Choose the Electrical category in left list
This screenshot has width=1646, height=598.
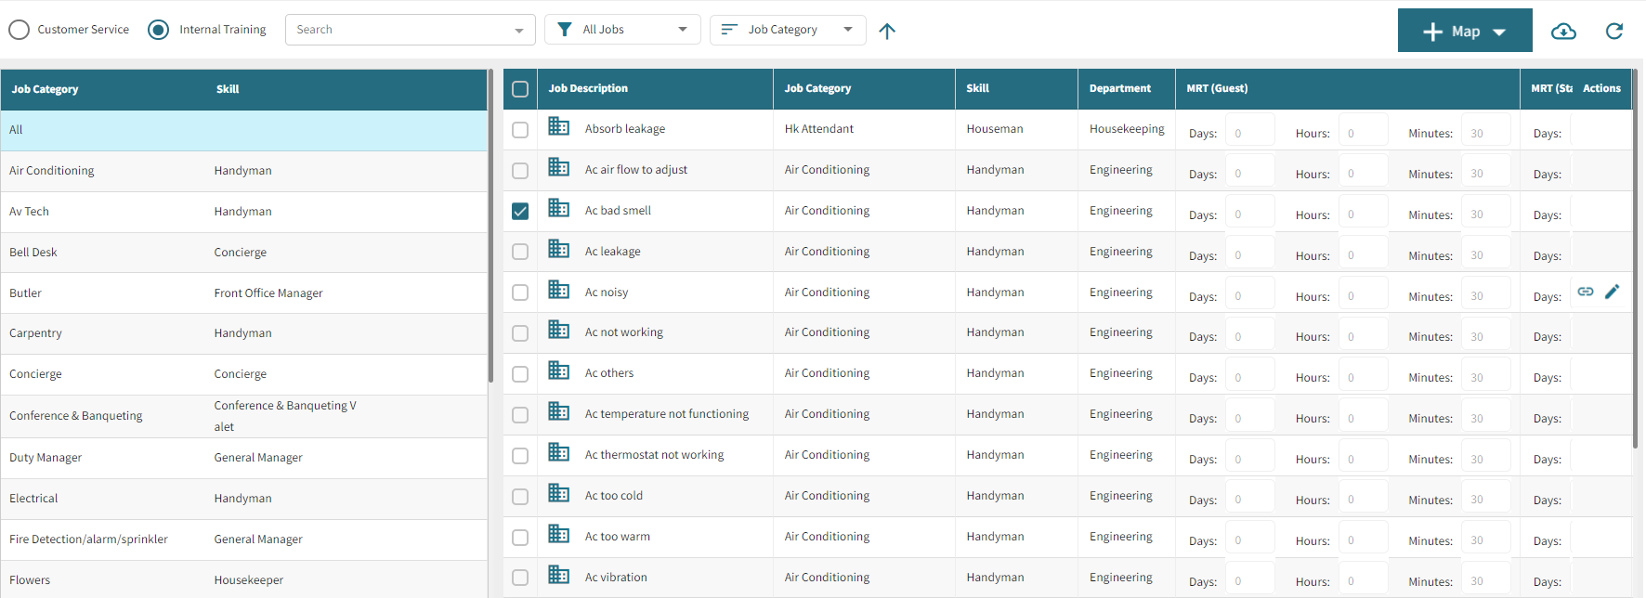pyautogui.click(x=33, y=499)
